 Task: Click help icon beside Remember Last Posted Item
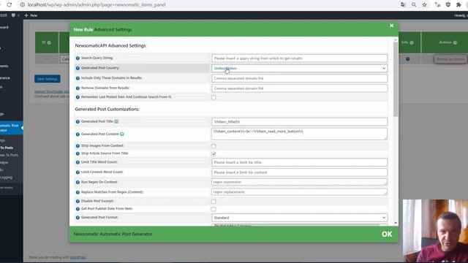pyautogui.click(x=78, y=97)
